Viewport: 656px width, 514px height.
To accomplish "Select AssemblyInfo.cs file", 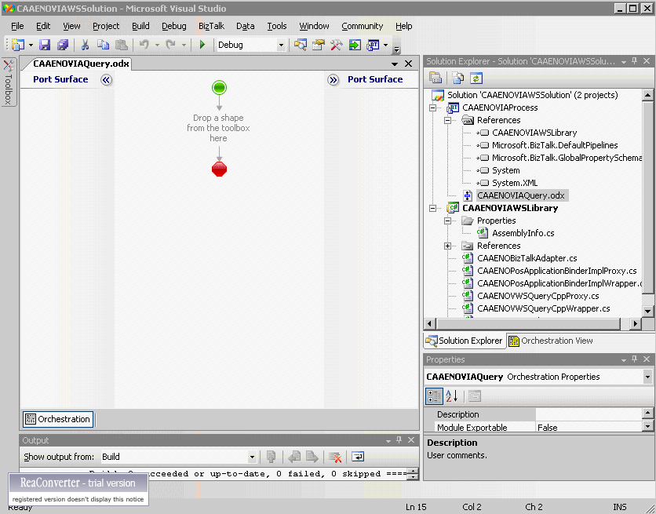I will [523, 233].
